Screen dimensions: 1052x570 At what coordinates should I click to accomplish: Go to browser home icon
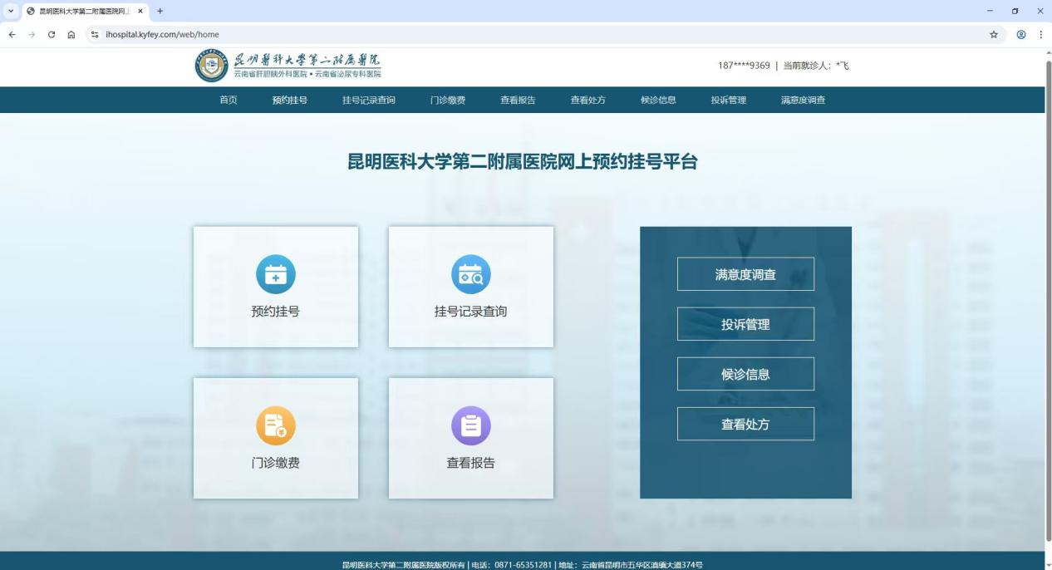coord(71,35)
